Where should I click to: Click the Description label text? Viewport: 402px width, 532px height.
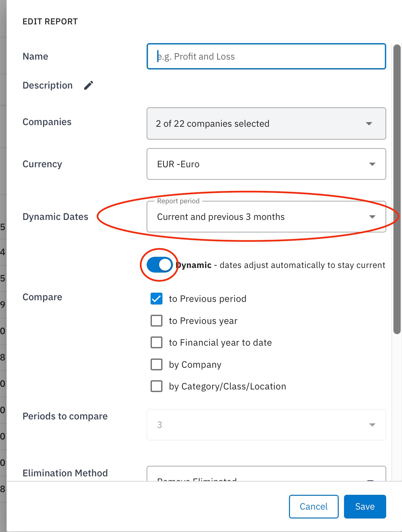tap(47, 86)
